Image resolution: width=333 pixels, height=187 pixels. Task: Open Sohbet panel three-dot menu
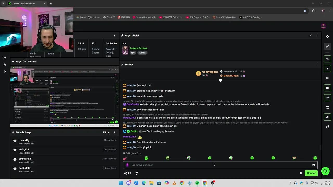(x=317, y=65)
